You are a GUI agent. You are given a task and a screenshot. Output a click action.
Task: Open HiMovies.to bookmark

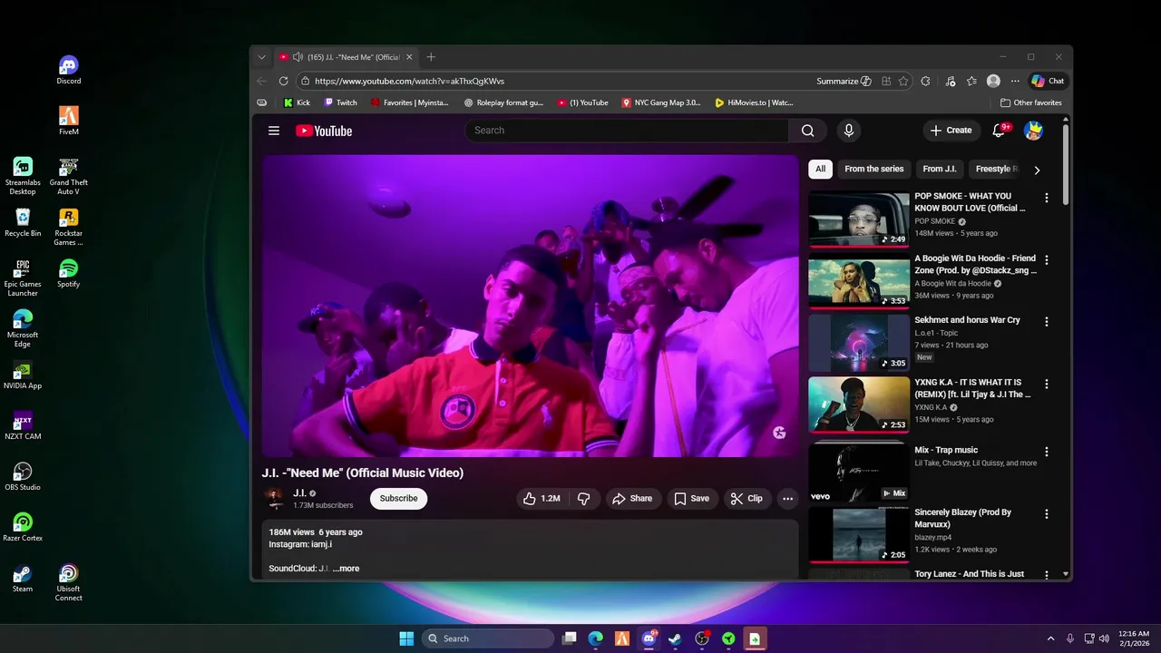pyautogui.click(x=754, y=102)
